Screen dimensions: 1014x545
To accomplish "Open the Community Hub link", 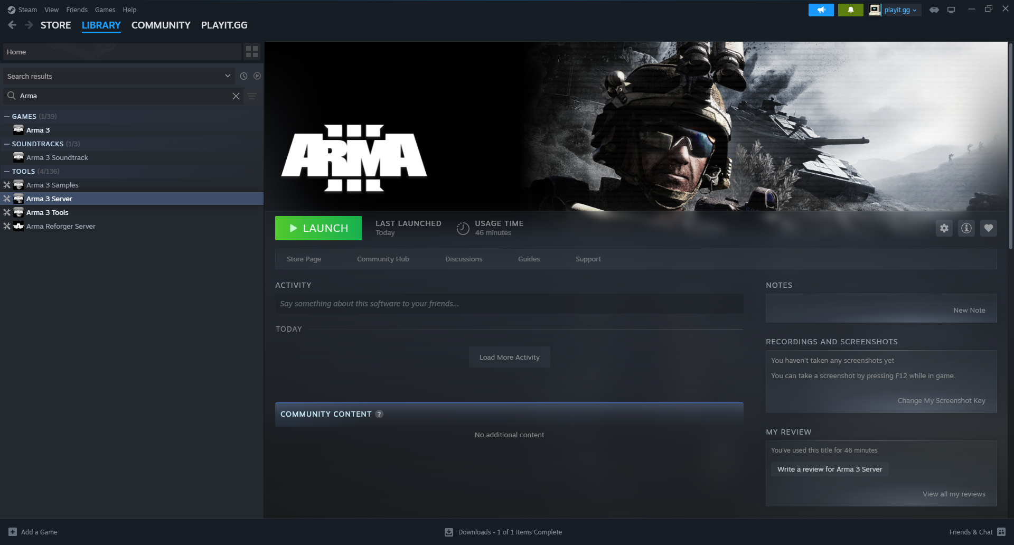I will 383,259.
